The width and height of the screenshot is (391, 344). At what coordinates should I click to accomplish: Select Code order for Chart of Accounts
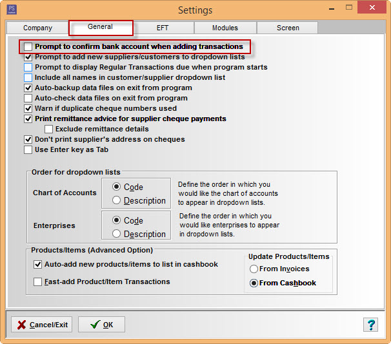tap(116, 187)
